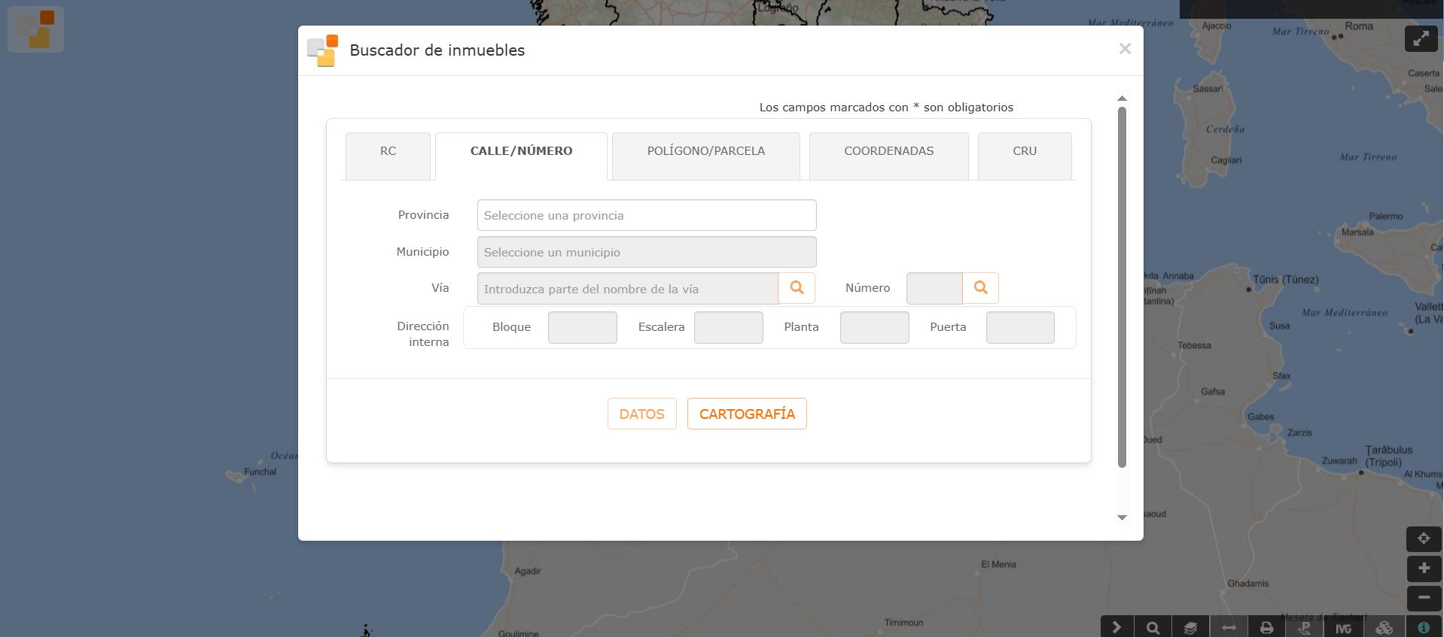The width and height of the screenshot is (1444, 637).
Task: Click the 'Municipio' field label
Action: 422,252
